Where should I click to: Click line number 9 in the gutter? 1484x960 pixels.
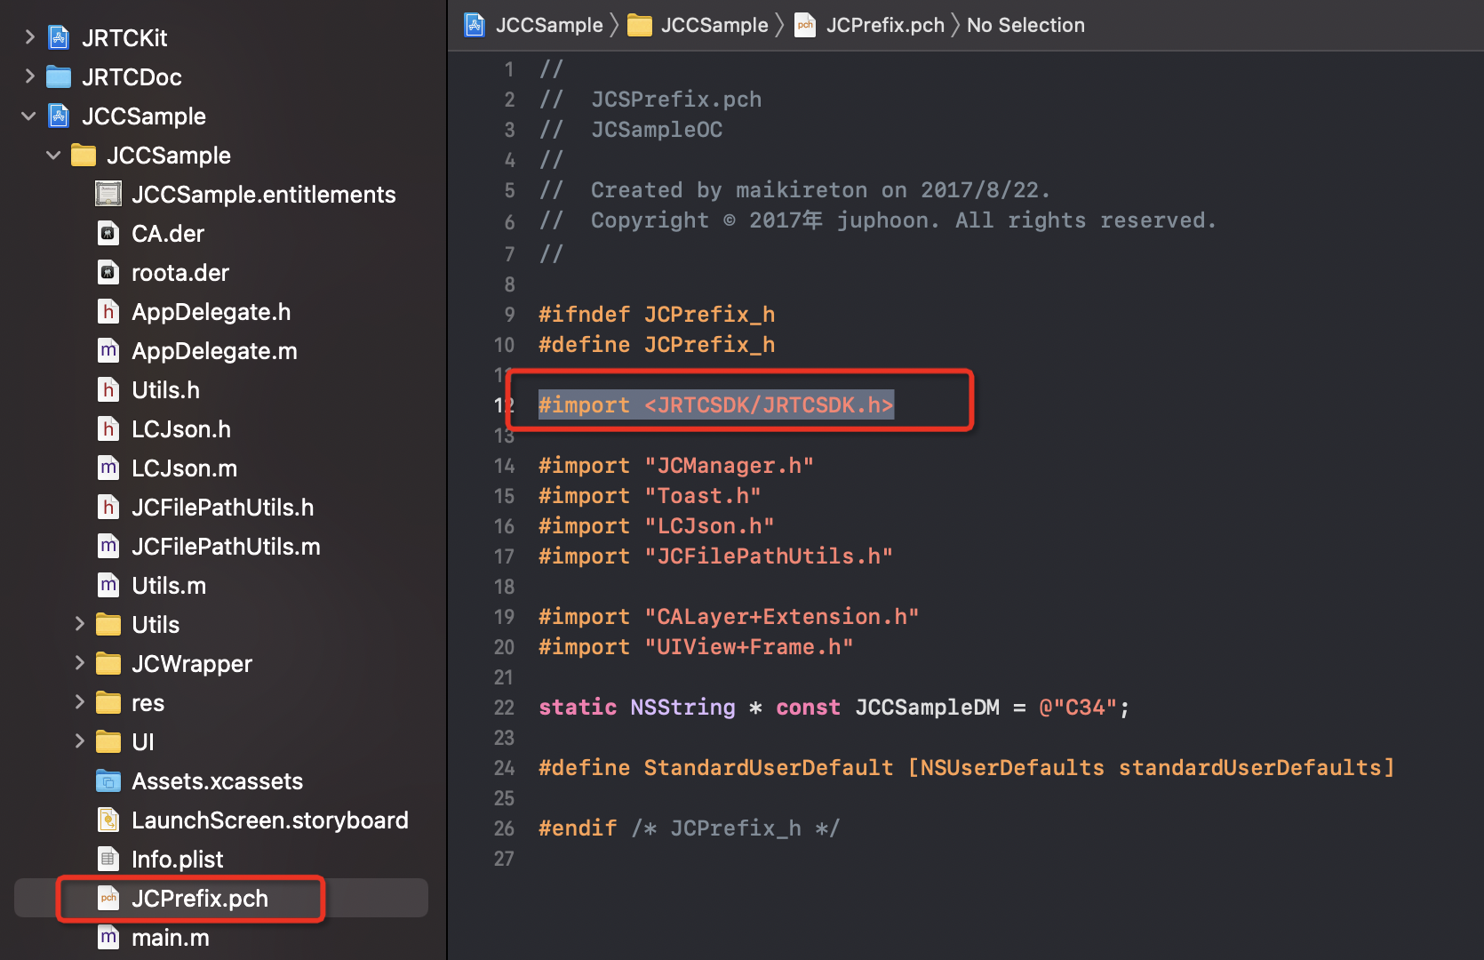509,315
